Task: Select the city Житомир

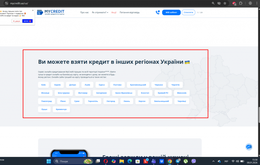Action: click(83, 93)
